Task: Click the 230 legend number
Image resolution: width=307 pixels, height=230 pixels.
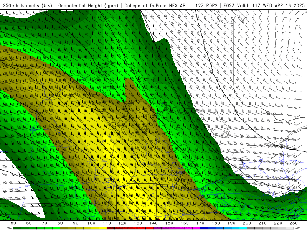Action: coord(294,223)
